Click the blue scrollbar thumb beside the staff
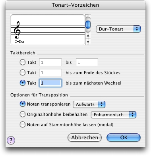The image size is (151, 156). pyautogui.click(x=88, y=25)
